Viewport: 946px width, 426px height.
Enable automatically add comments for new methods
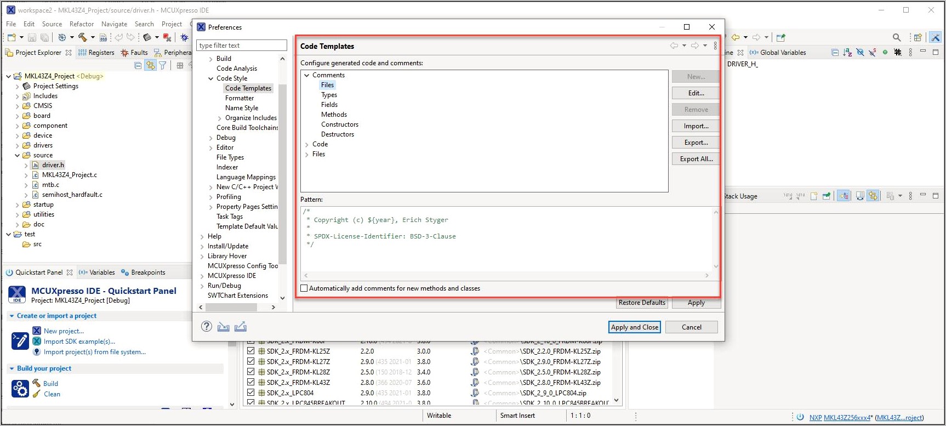tap(304, 288)
